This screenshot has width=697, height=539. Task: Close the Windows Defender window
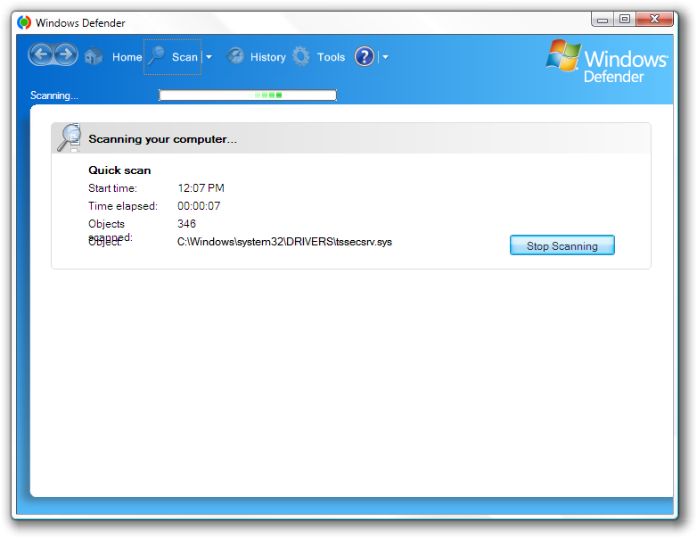click(655, 19)
